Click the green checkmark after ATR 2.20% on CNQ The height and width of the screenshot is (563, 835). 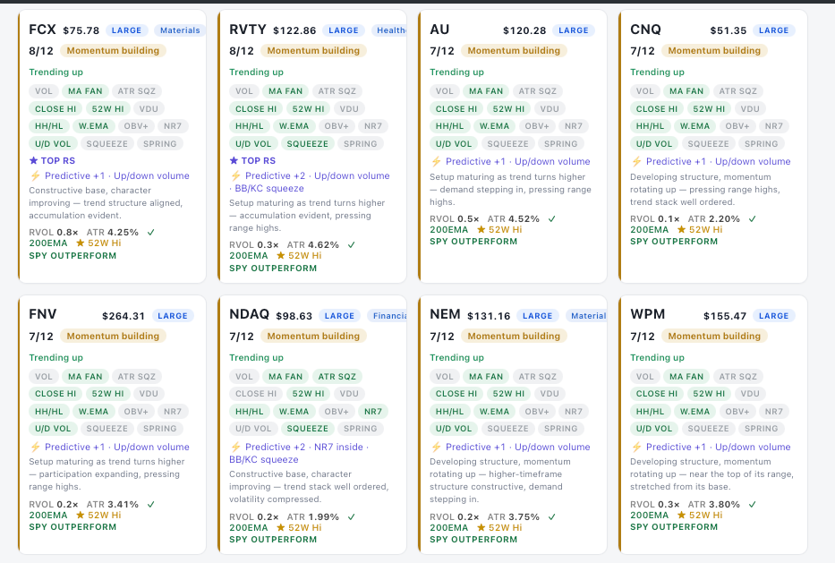click(x=753, y=219)
